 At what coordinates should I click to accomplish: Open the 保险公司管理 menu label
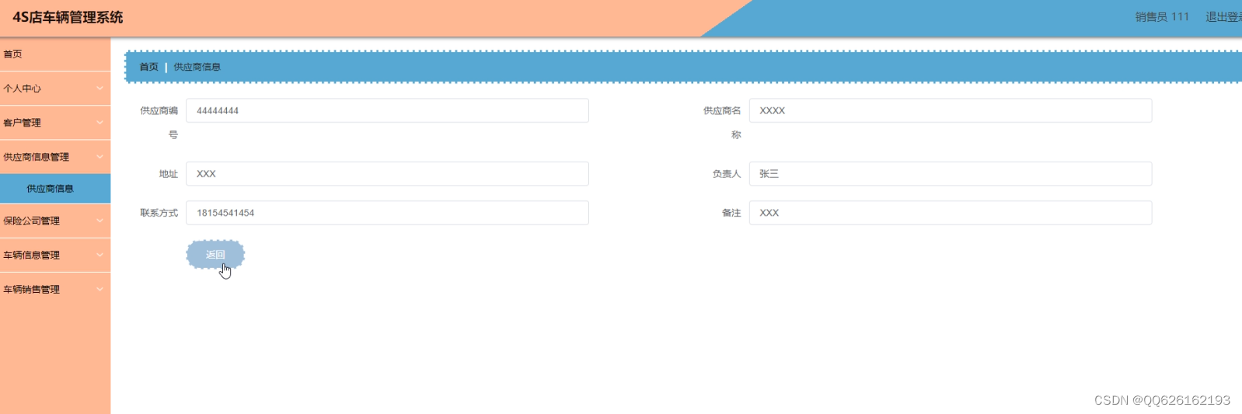point(32,221)
